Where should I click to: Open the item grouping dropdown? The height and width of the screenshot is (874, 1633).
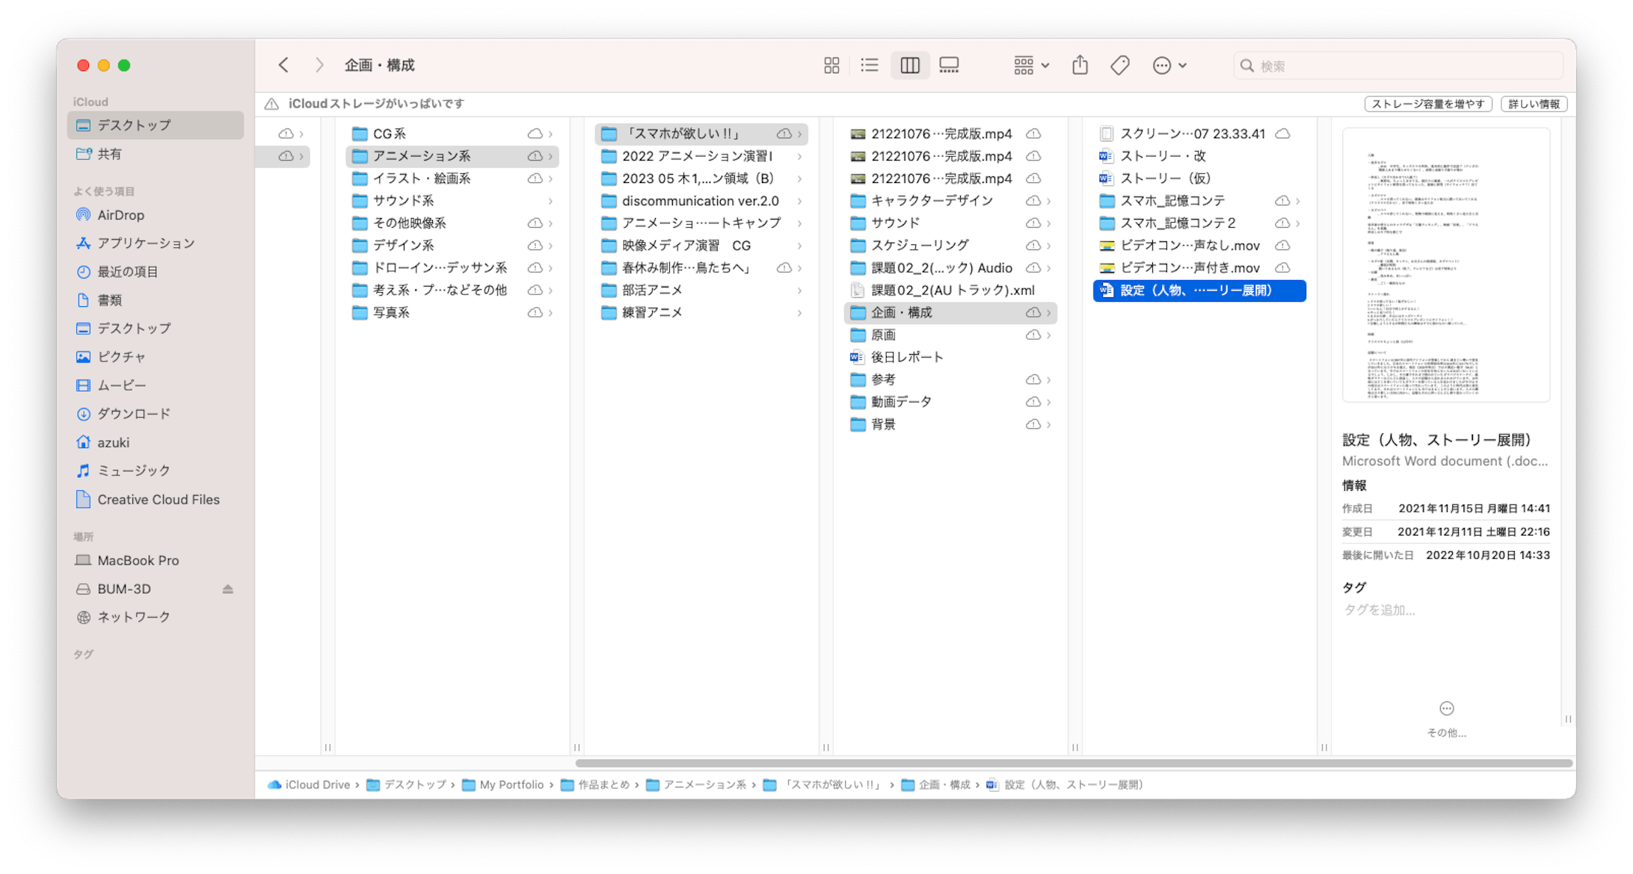point(1030,65)
